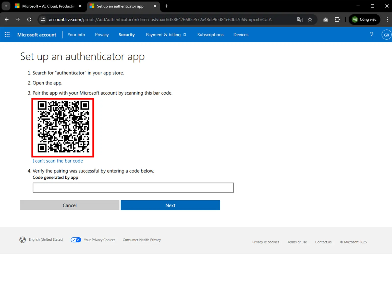
Task: Open help via the question mark icon
Action: click(x=371, y=34)
